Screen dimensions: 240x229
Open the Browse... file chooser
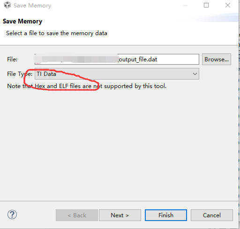click(217, 59)
